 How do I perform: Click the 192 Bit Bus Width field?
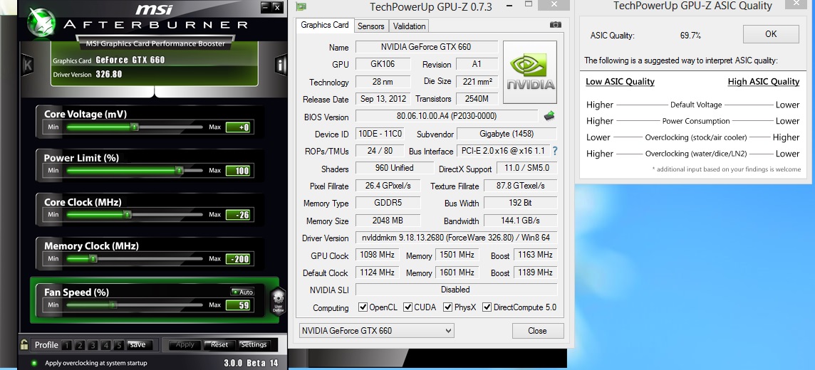point(520,203)
